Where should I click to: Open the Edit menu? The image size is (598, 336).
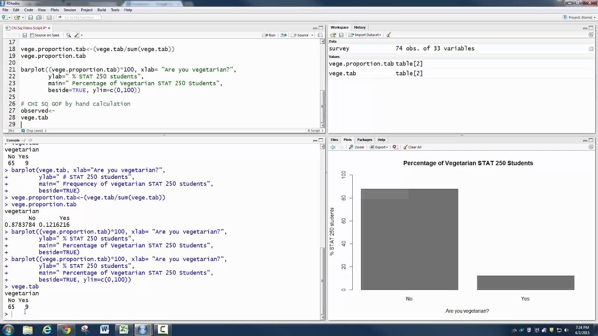(x=16, y=10)
